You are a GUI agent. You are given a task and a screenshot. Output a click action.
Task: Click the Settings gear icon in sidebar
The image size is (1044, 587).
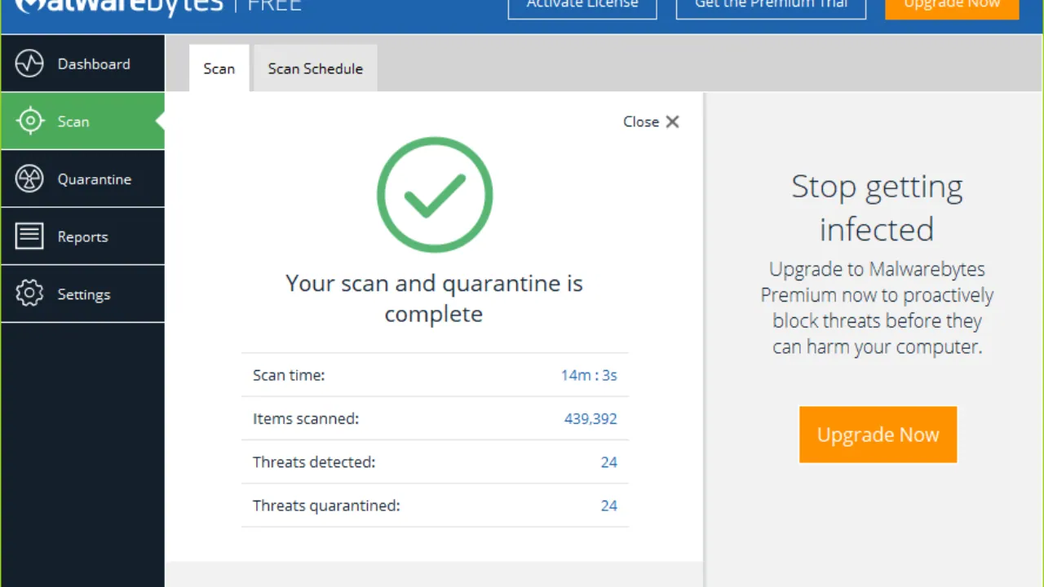(x=29, y=294)
